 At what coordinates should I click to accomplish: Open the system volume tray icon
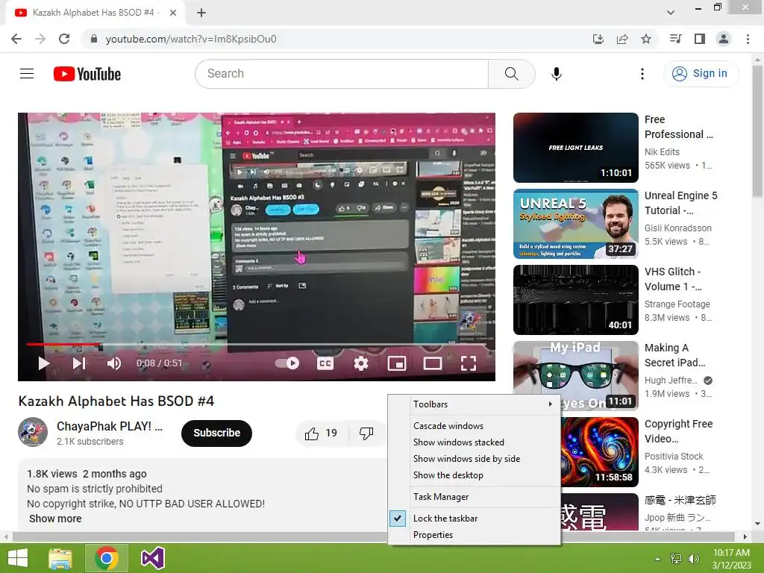[693, 559]
